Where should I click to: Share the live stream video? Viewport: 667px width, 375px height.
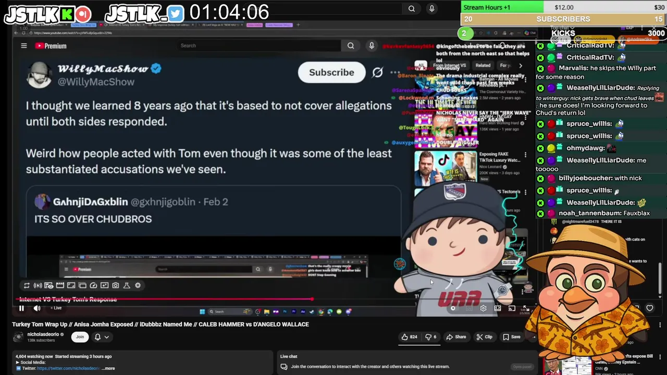456,337
